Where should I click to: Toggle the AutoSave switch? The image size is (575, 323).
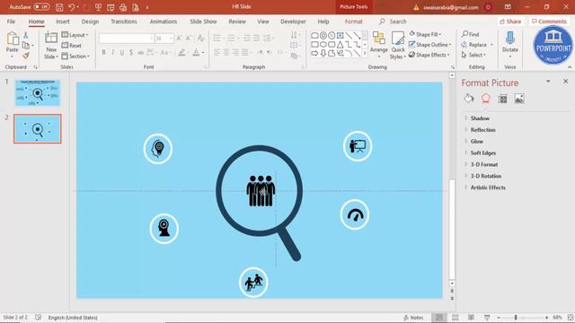(x=41, y=7)
